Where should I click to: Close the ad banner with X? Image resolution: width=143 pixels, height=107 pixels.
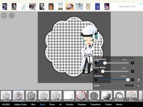[x=142, y=4]
